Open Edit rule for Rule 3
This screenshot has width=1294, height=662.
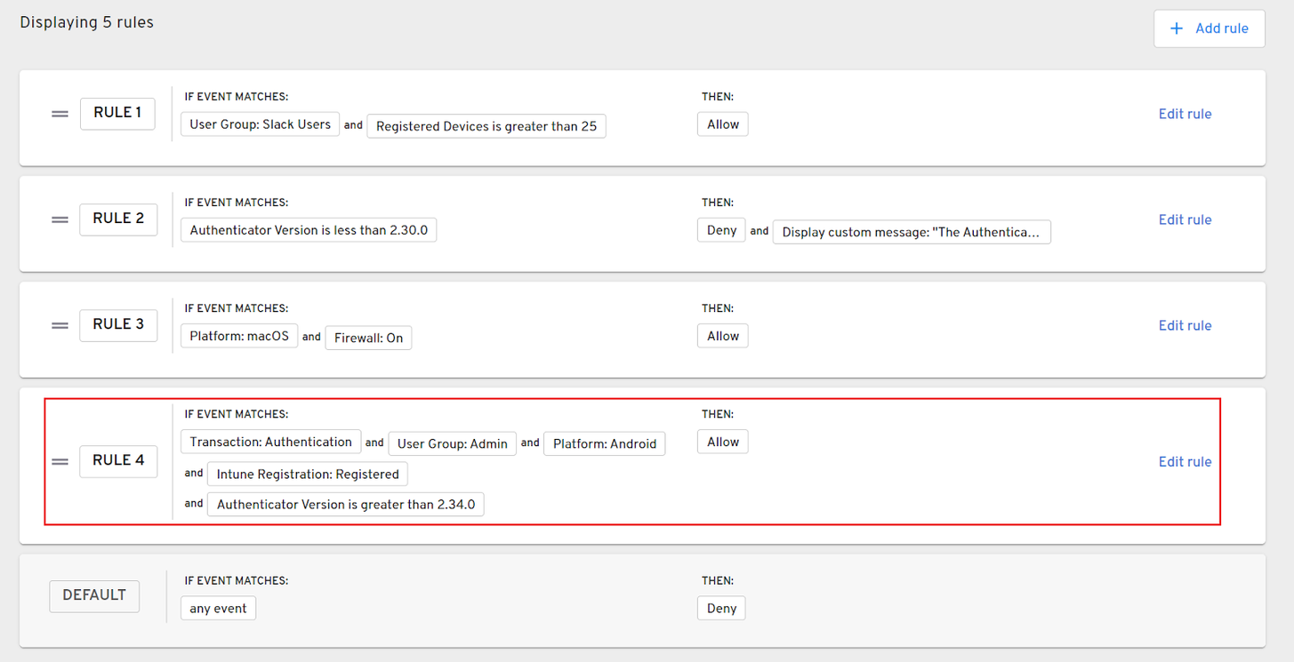pos(1185,325)
